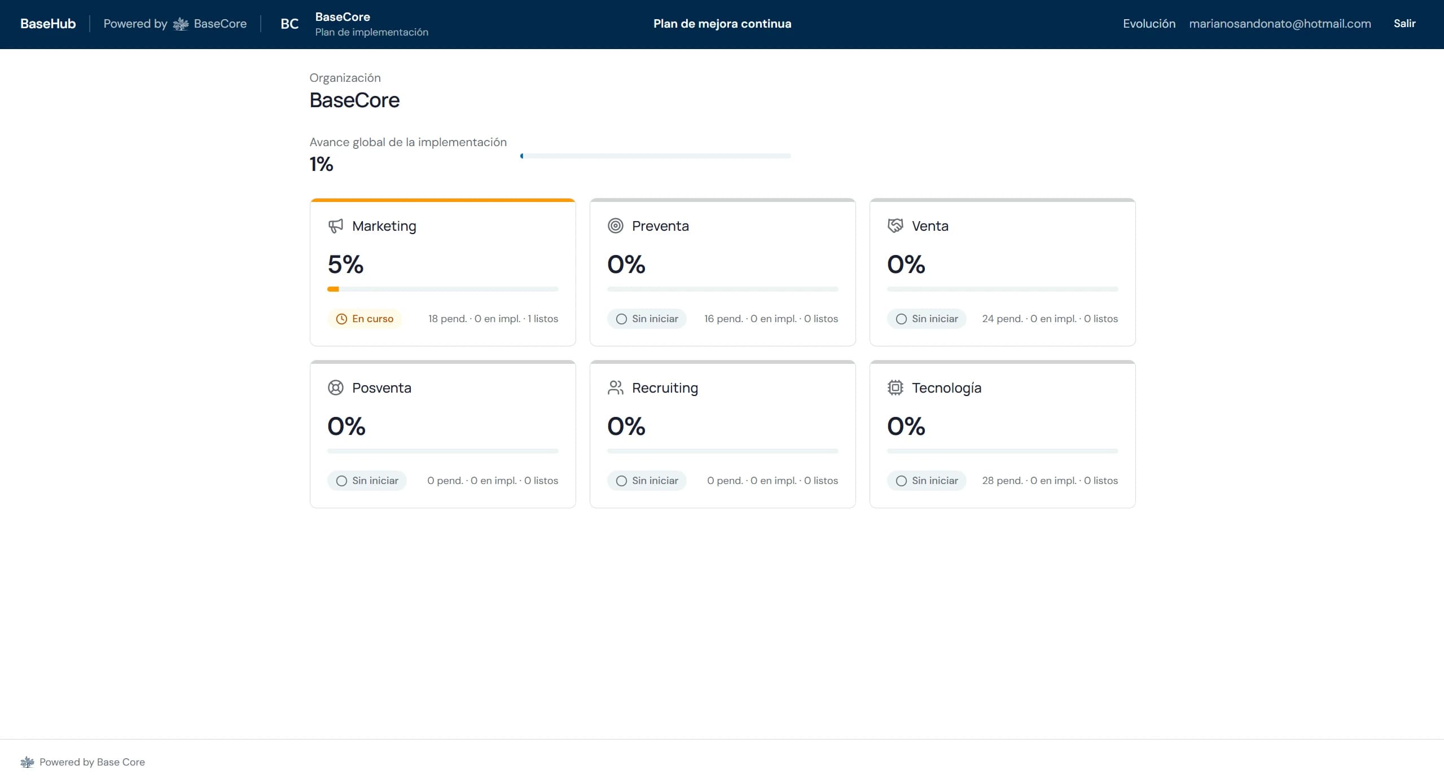1444x783 pixels.
Task: Click the Preventa target icon
Action: point(616,226)
